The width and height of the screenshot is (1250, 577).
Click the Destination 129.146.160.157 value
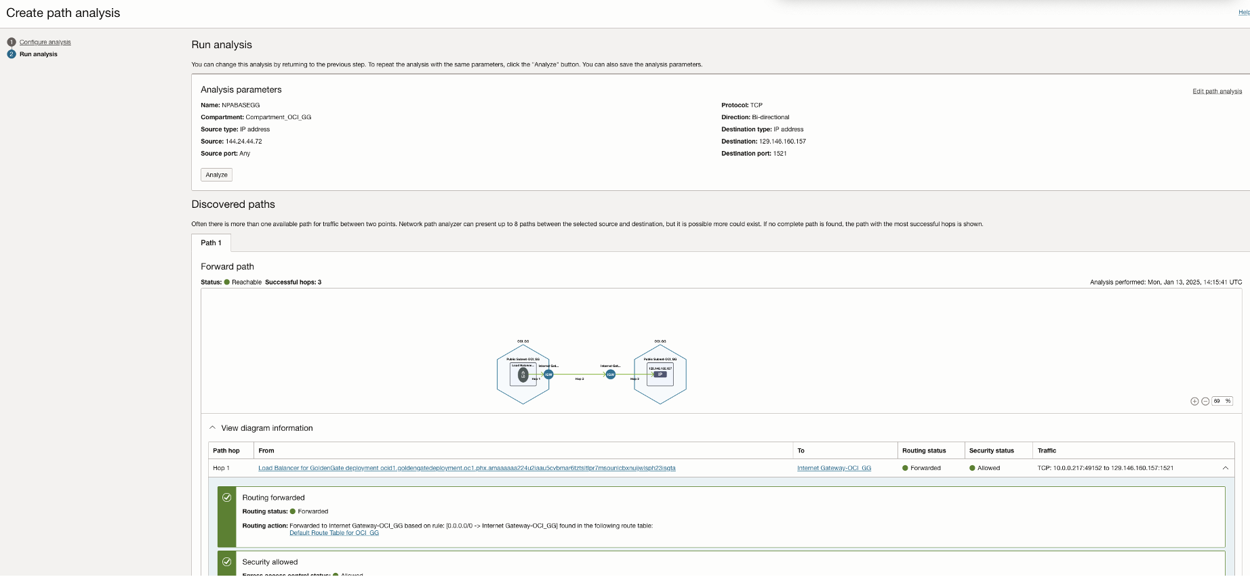[x=783, y=142]
